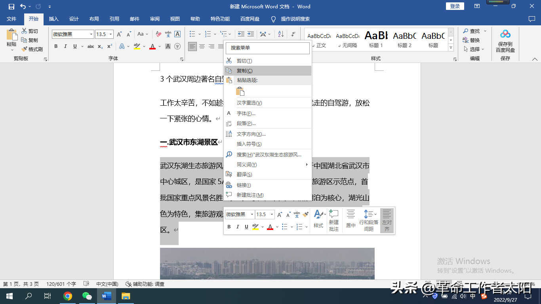Click the ribbon's Decrease Font Size icon
541x304 pixels.
tap(129, 34)
